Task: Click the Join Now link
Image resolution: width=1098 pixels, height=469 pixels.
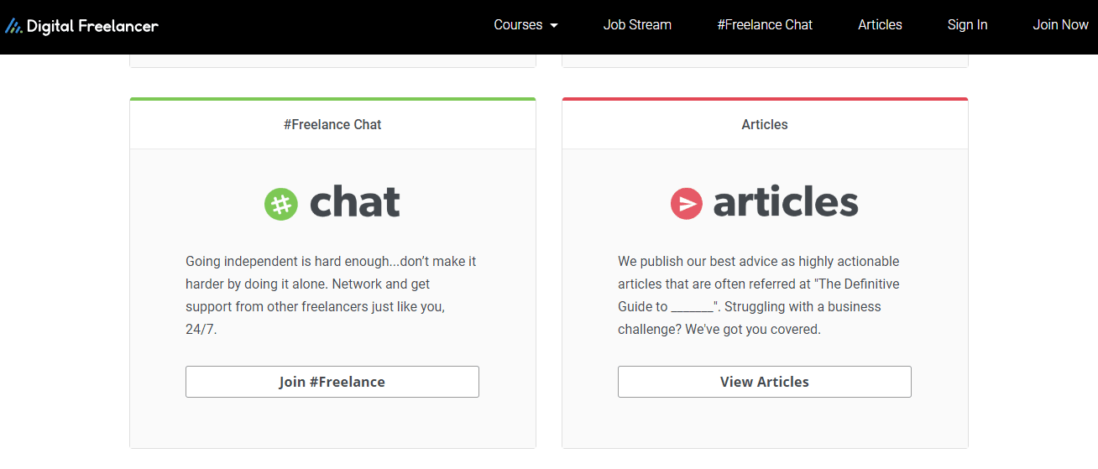Action: click(x=1060, y=25)
